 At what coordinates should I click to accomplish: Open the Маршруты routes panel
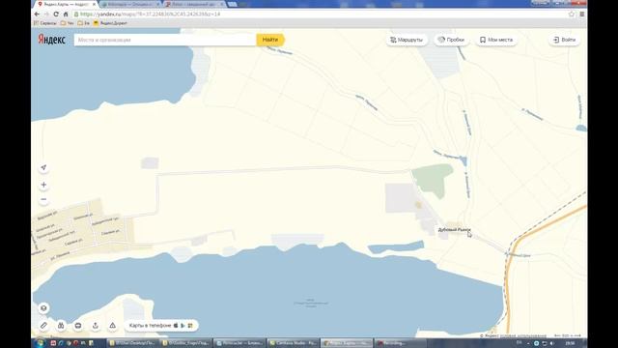click(407, 40)
